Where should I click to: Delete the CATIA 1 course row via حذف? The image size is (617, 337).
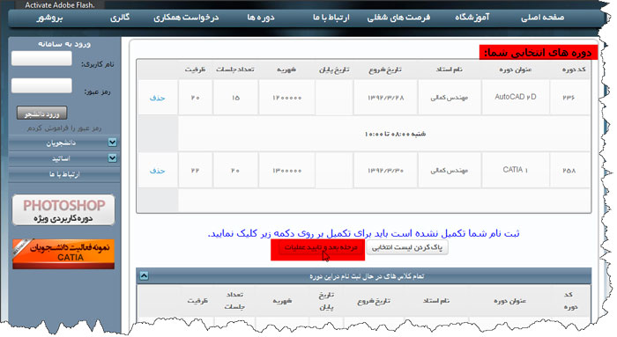(158, 171)
